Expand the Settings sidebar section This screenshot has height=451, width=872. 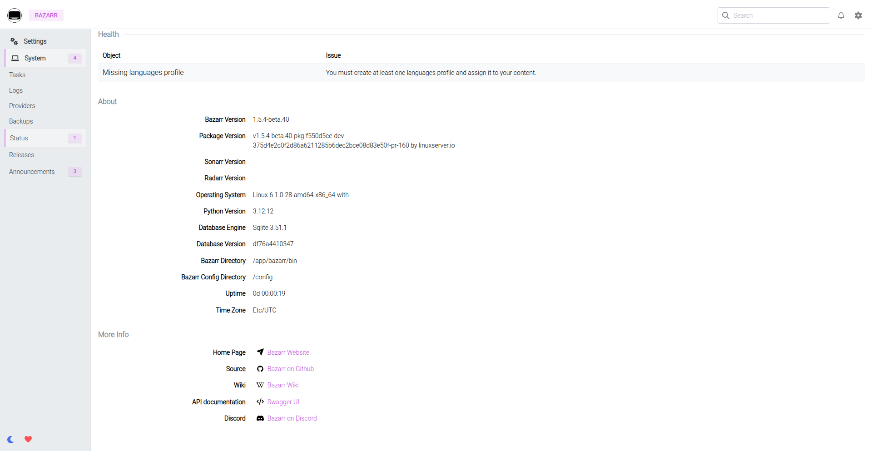pyautogui.click(x=35, y=41)
